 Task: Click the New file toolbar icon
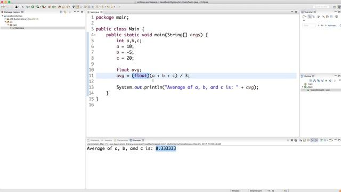2,7
